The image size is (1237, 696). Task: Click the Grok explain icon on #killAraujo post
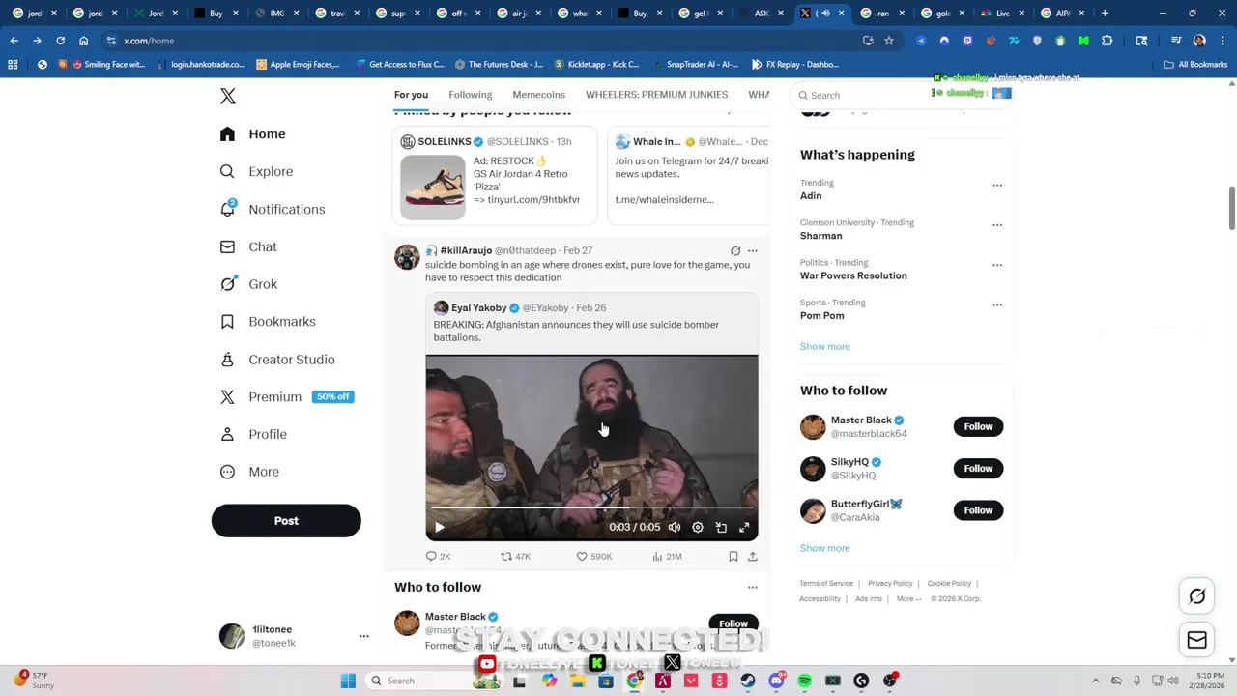735,250
